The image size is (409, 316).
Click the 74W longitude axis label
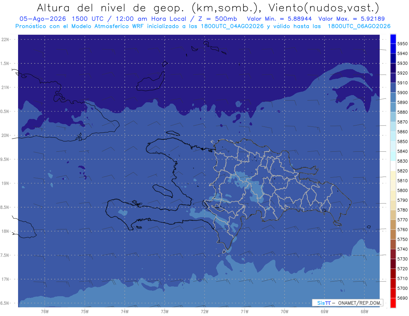click(x=124, y=312)
